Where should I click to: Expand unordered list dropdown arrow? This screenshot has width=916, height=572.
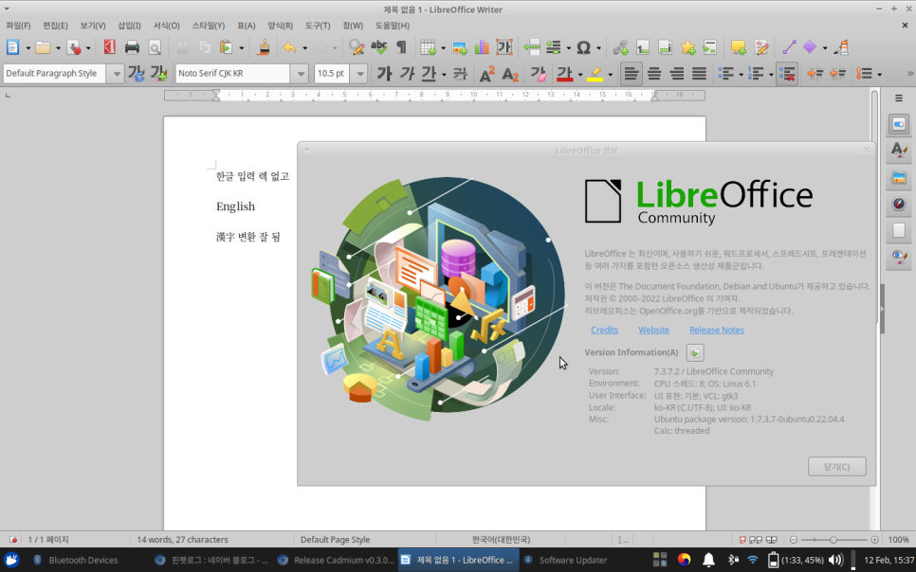tap(741, 74)
